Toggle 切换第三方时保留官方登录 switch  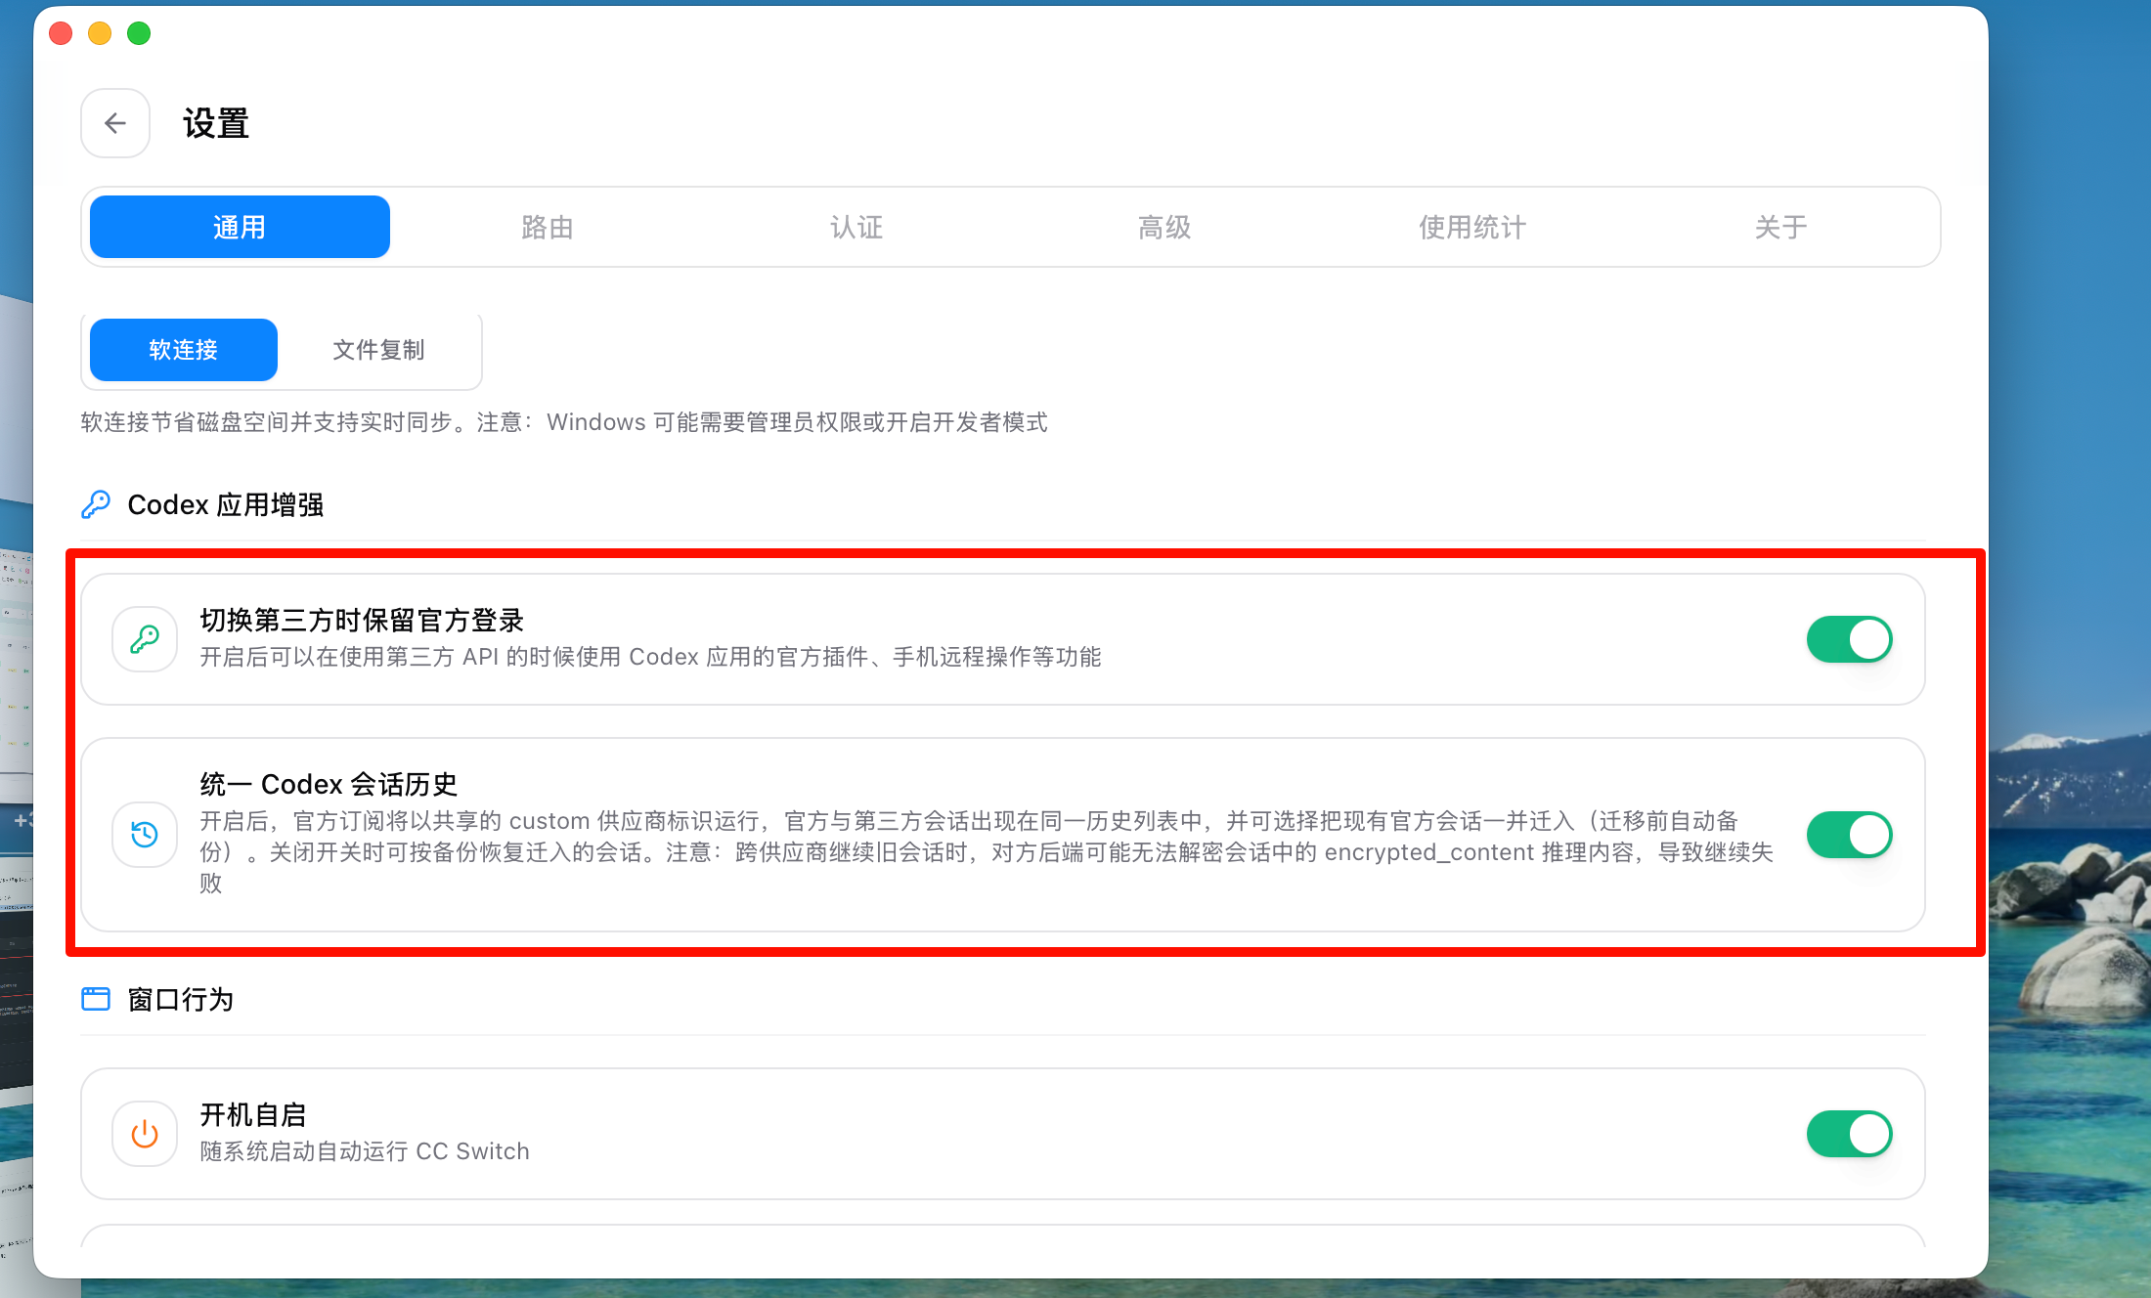1849,639
